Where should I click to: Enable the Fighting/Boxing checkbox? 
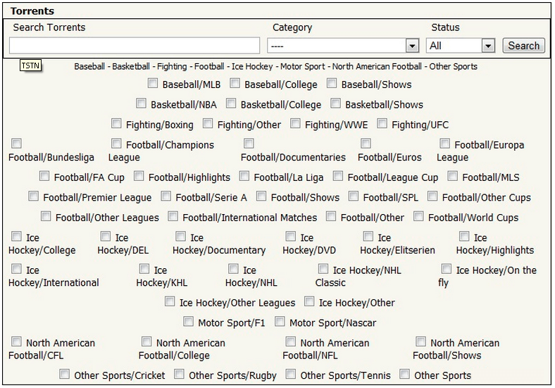click(116, 123)
